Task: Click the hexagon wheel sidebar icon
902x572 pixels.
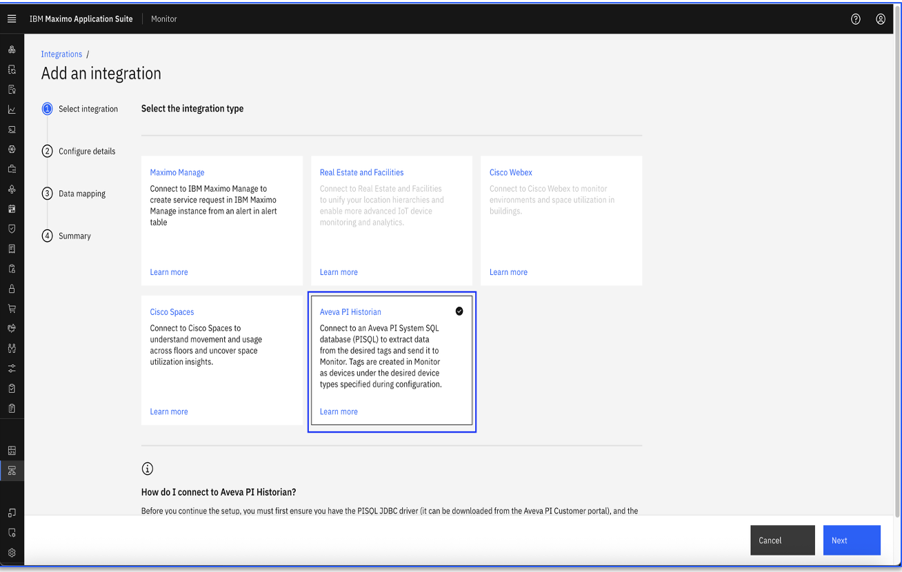Action: click(12, 149)
